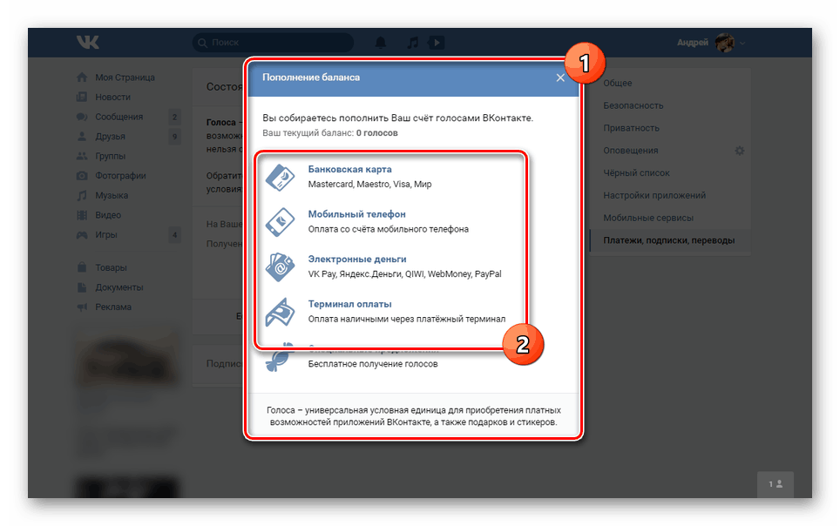Switch to Приватность settings tab
The width and height of the screenshot is (840, 526).
pos(631,128)
